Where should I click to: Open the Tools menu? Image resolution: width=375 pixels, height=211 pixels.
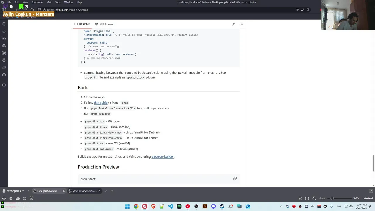coord(58,2)
